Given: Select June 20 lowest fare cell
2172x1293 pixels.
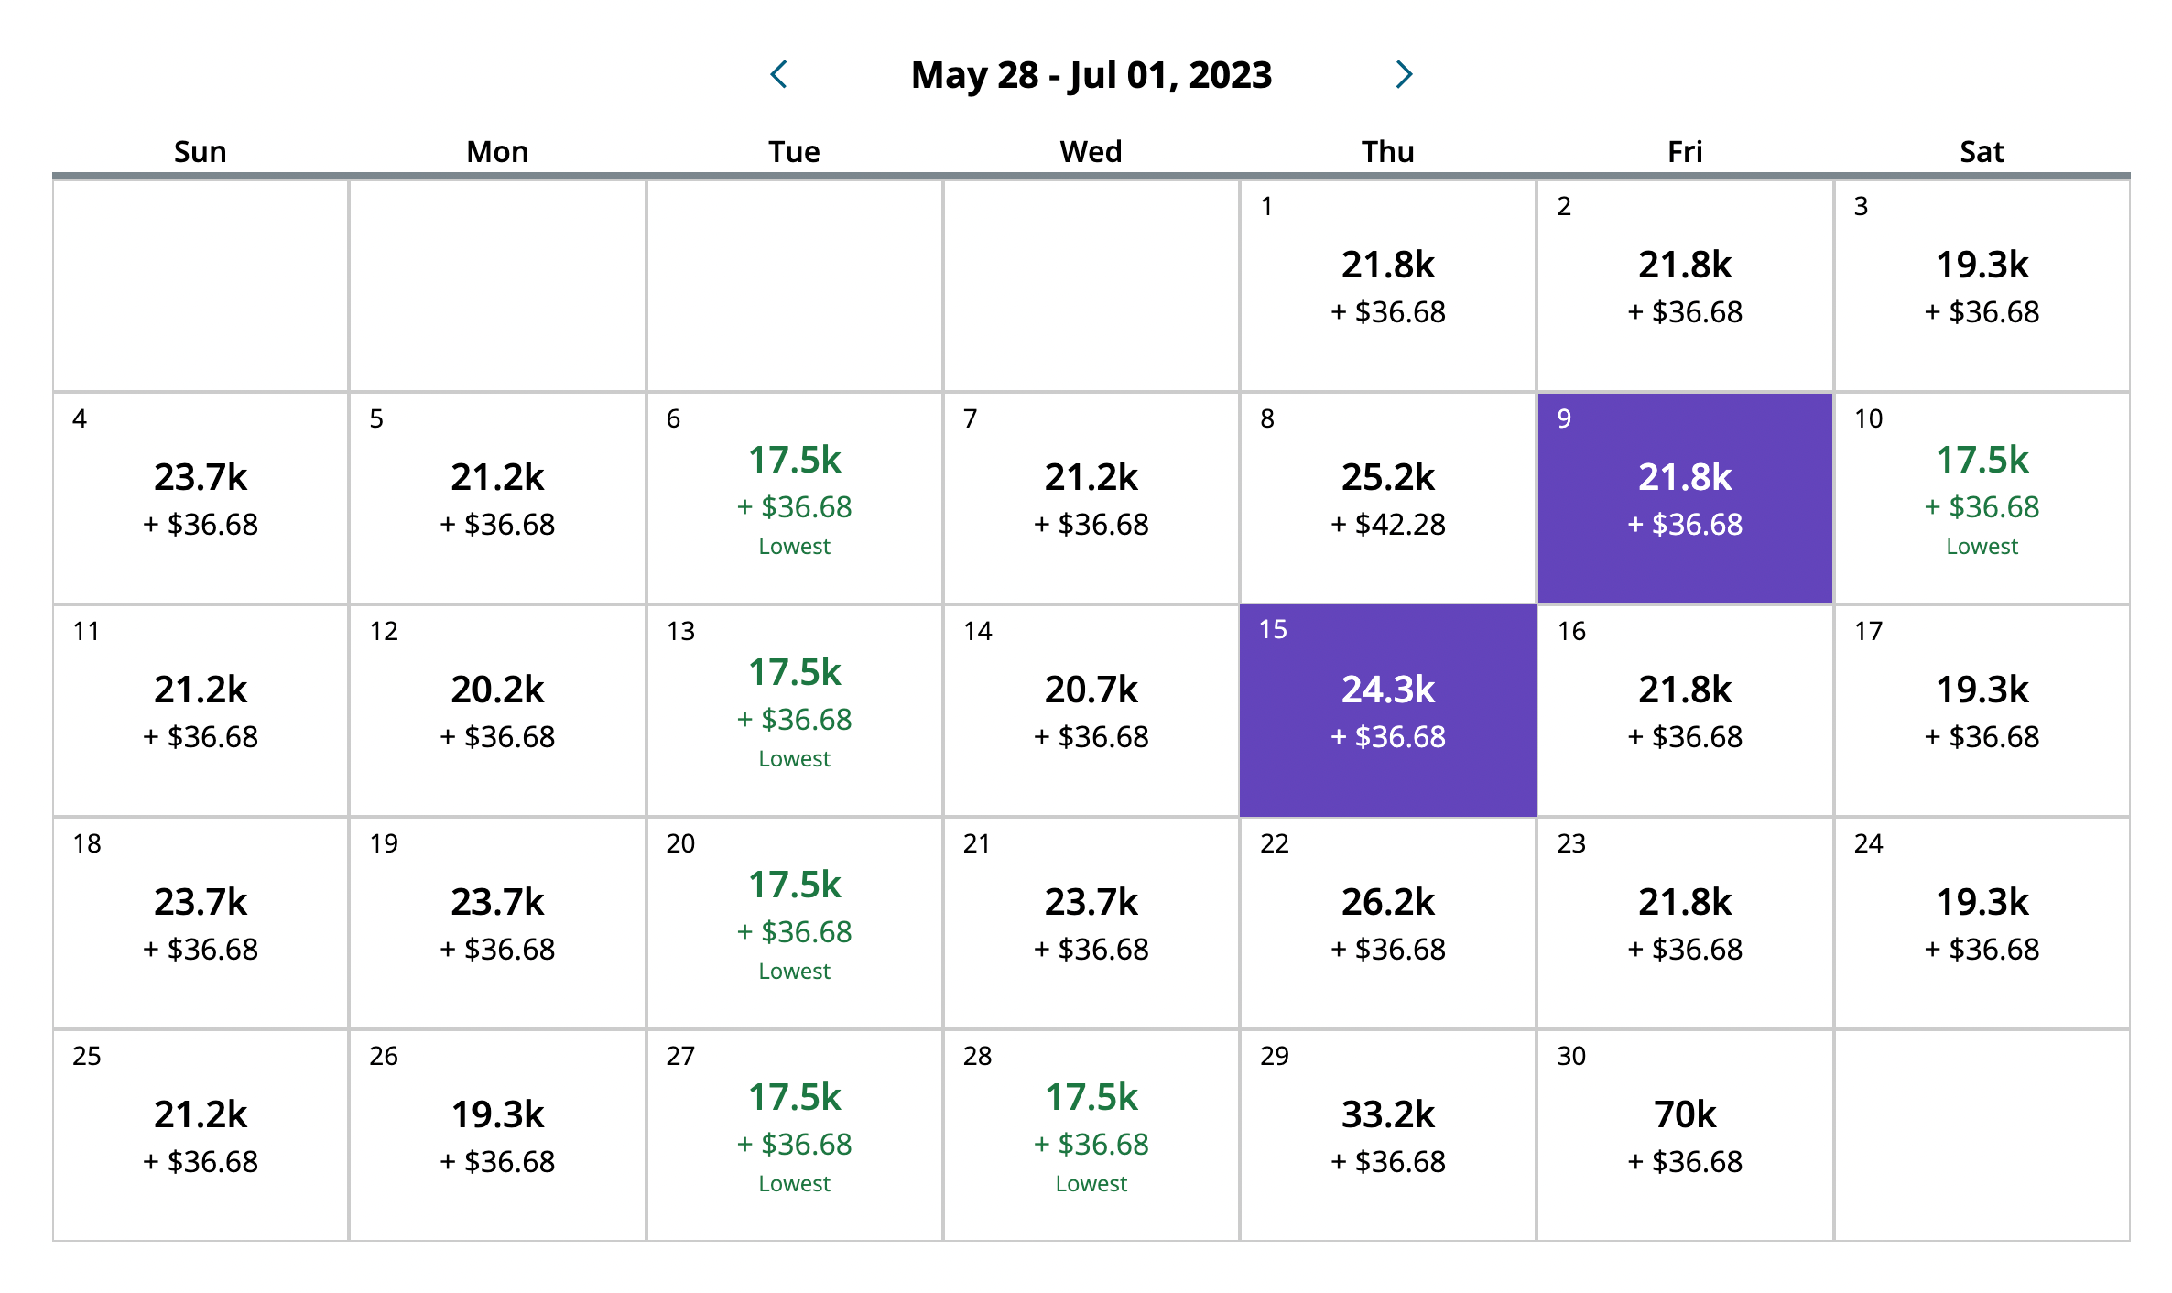Looking at the screenshot, I should (x=794, y=923).
